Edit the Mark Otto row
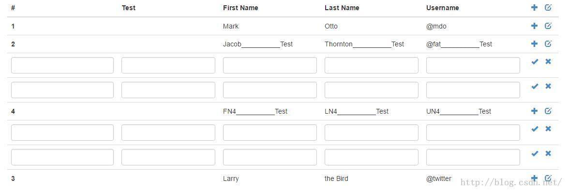The width and height of the screenshot is (568, 192). pyautogui.click(x=548, y=26)
